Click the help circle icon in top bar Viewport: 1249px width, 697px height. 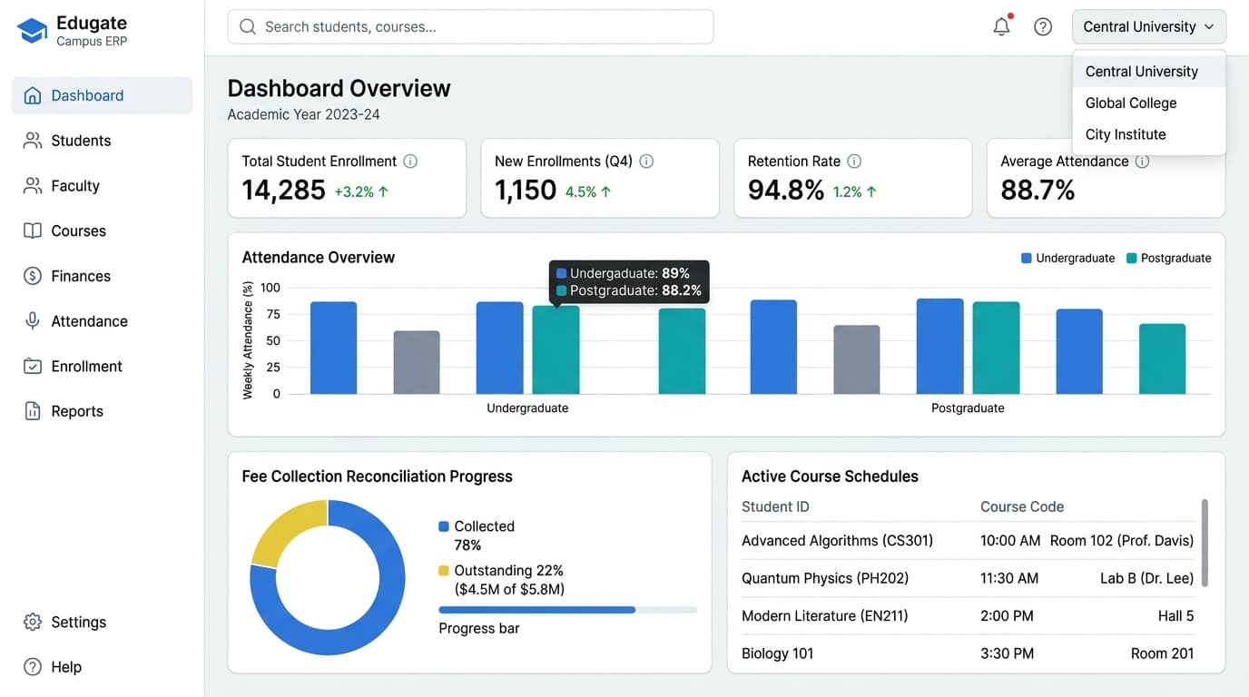coord(1043,27)
